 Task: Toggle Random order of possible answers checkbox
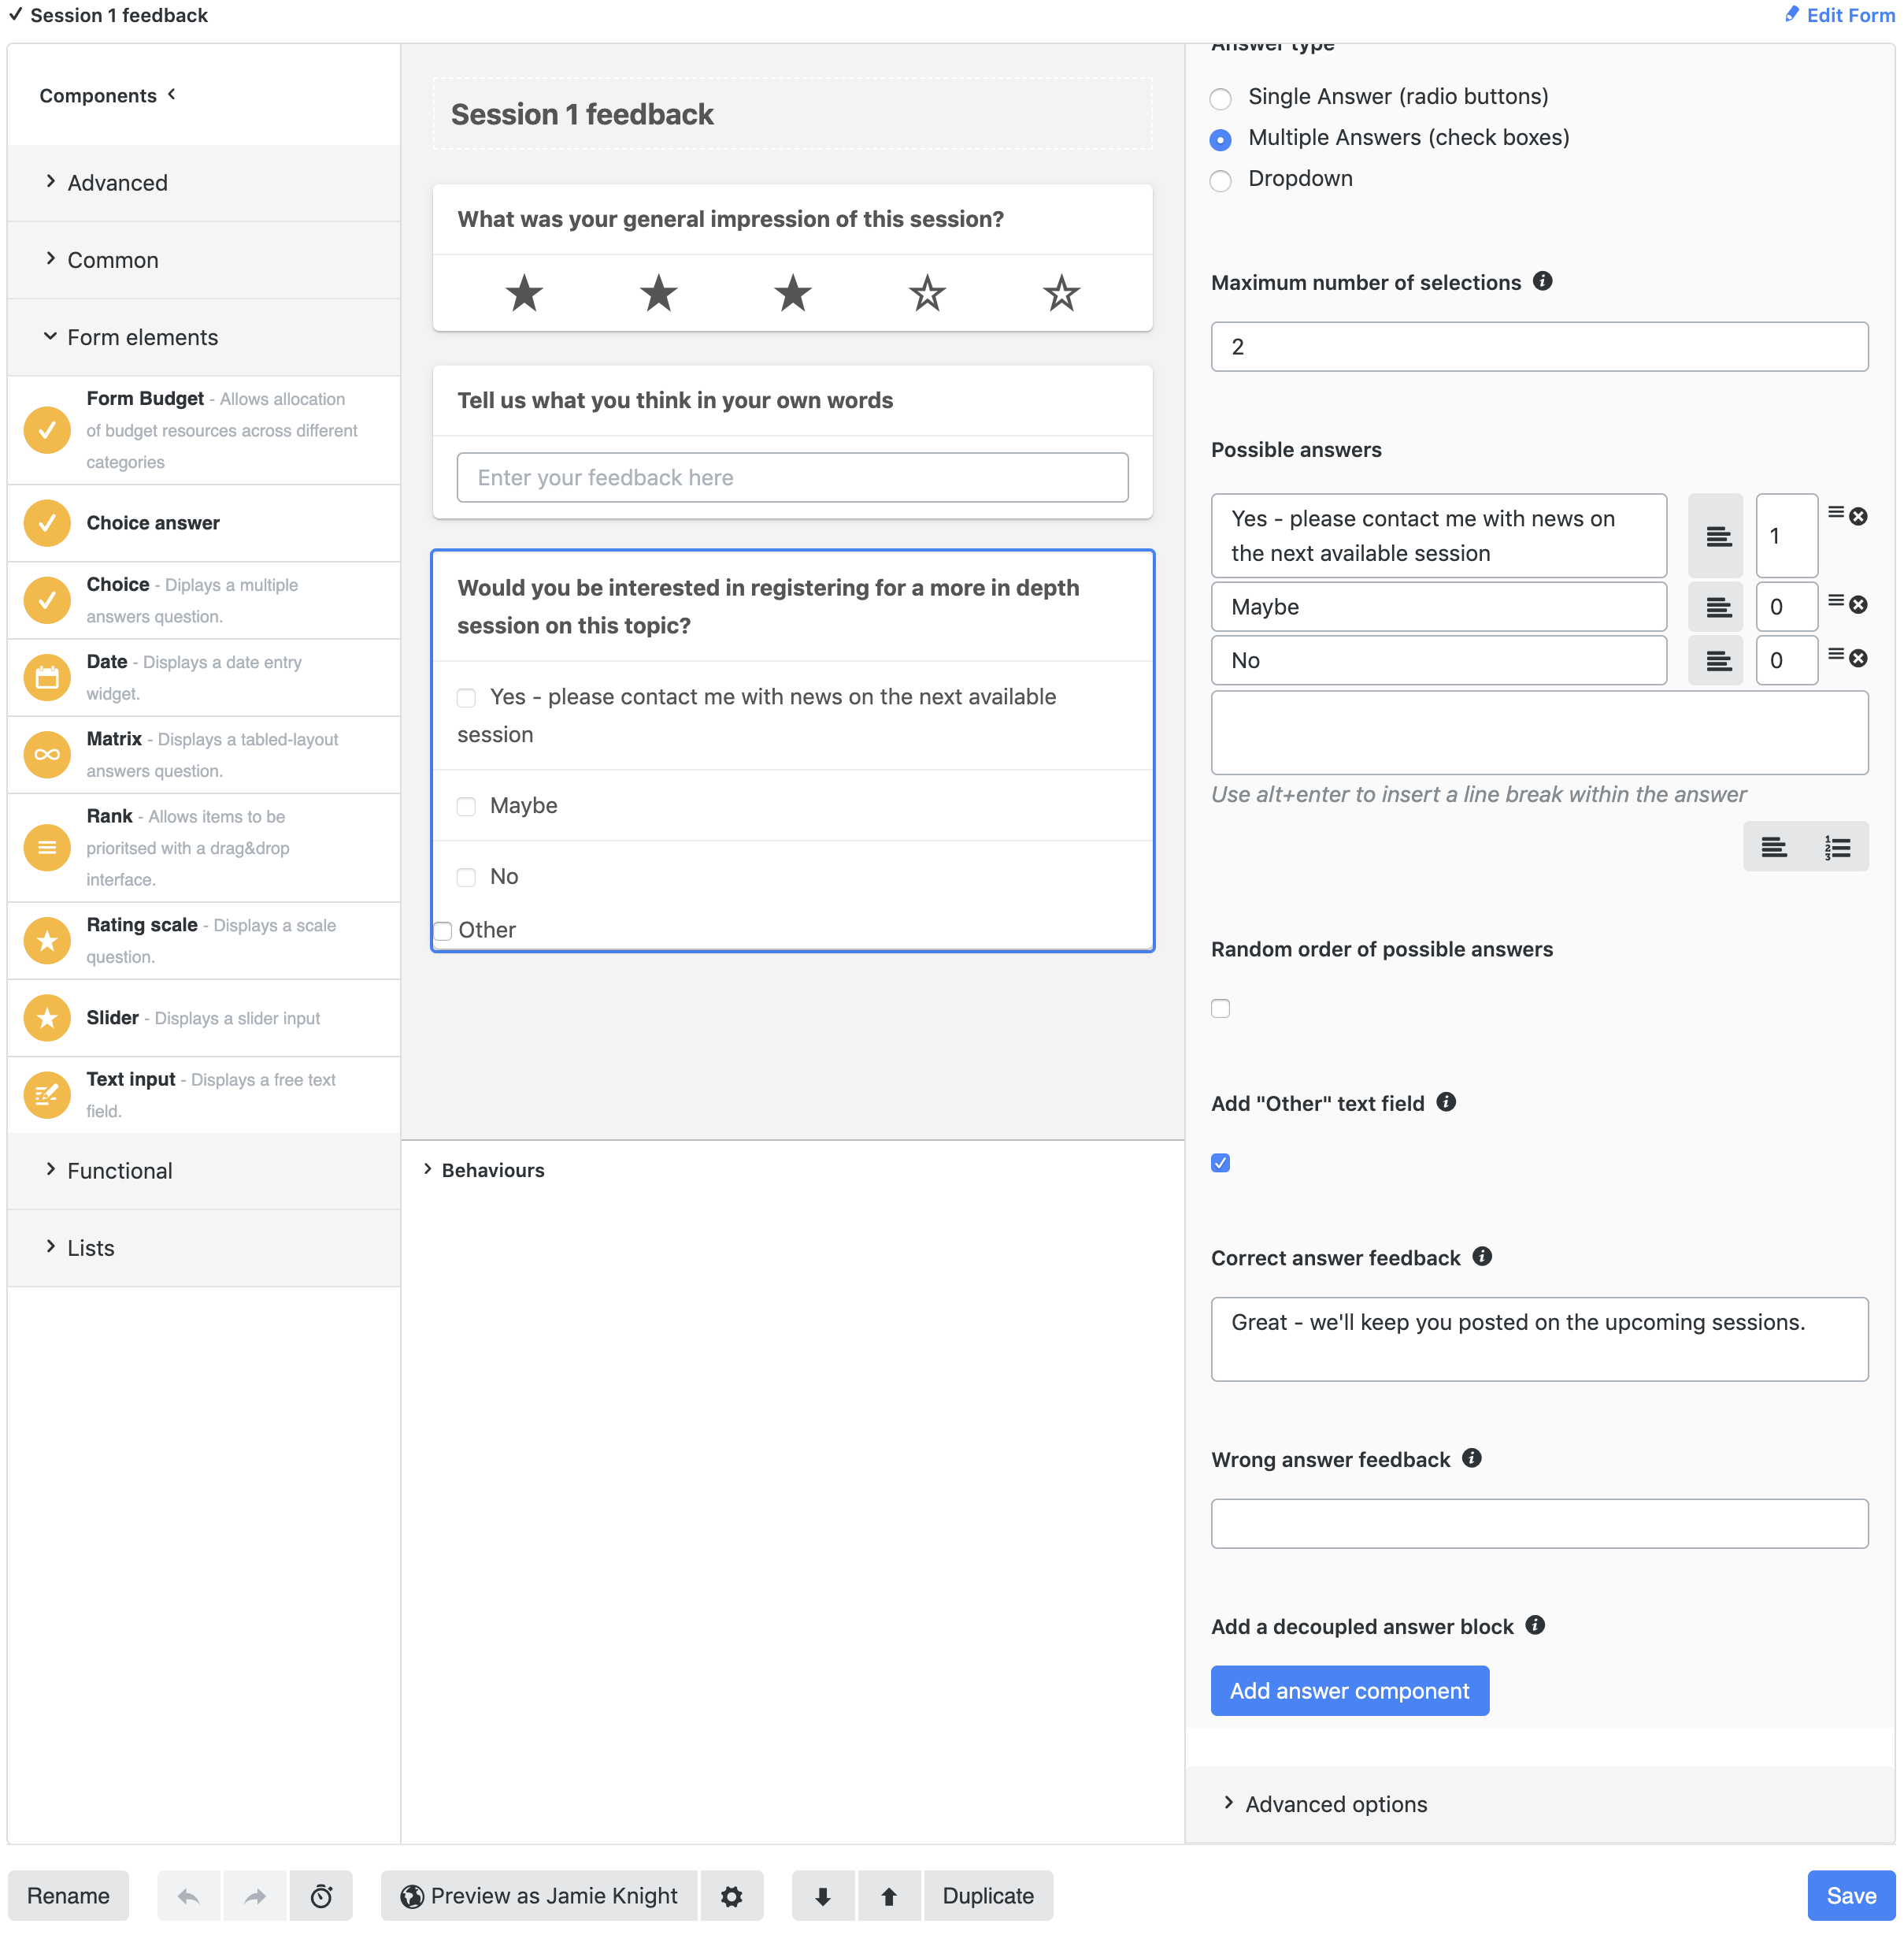point(1220,1008)
